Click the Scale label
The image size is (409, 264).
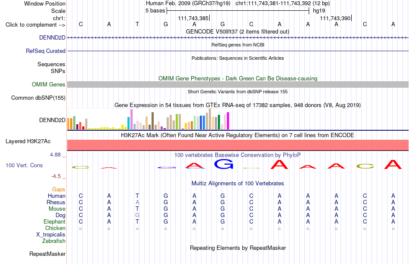coord(59,11)
